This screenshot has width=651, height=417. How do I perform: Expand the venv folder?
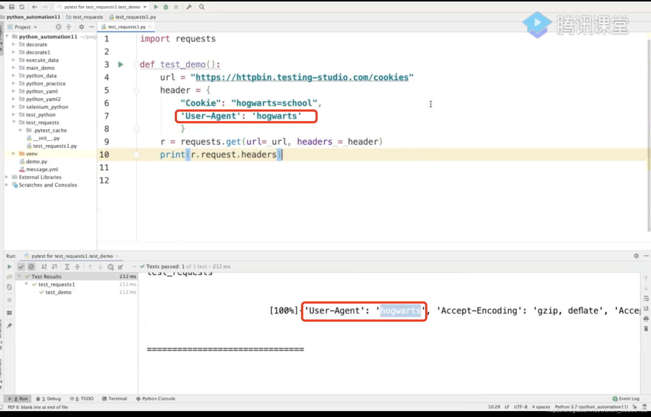point(14,154)
